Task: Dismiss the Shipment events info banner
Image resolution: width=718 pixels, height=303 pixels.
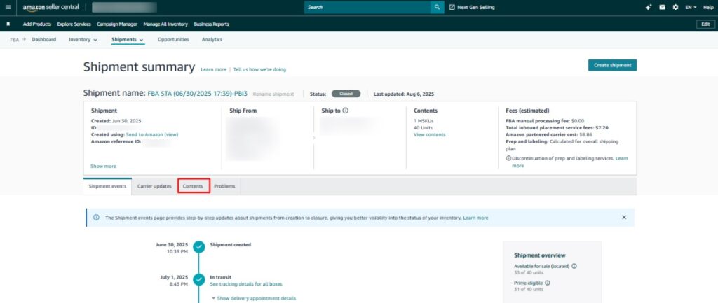Action: [624, 218]
